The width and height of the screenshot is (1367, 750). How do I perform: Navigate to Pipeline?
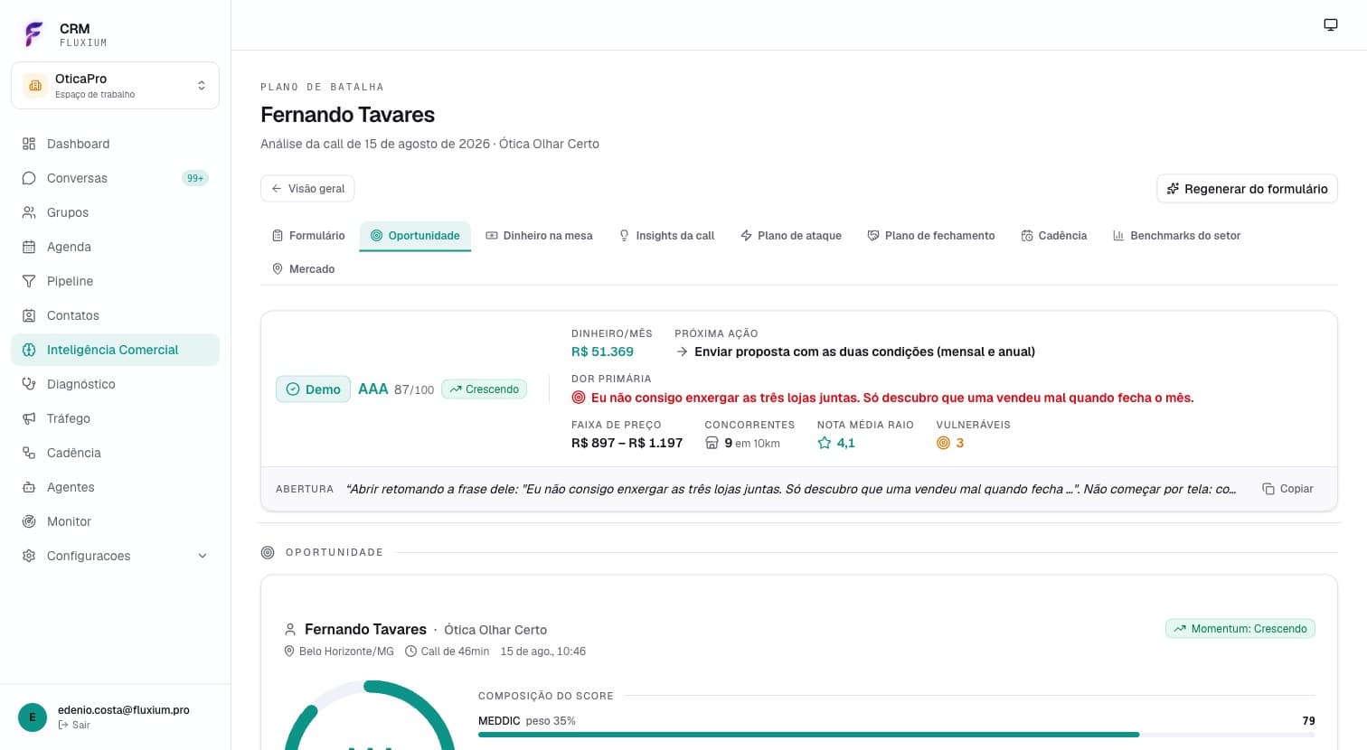pos(115,281)
